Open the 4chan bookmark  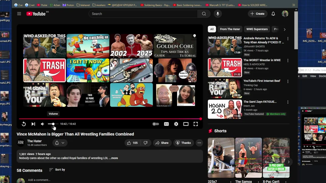tap(55, 5)
